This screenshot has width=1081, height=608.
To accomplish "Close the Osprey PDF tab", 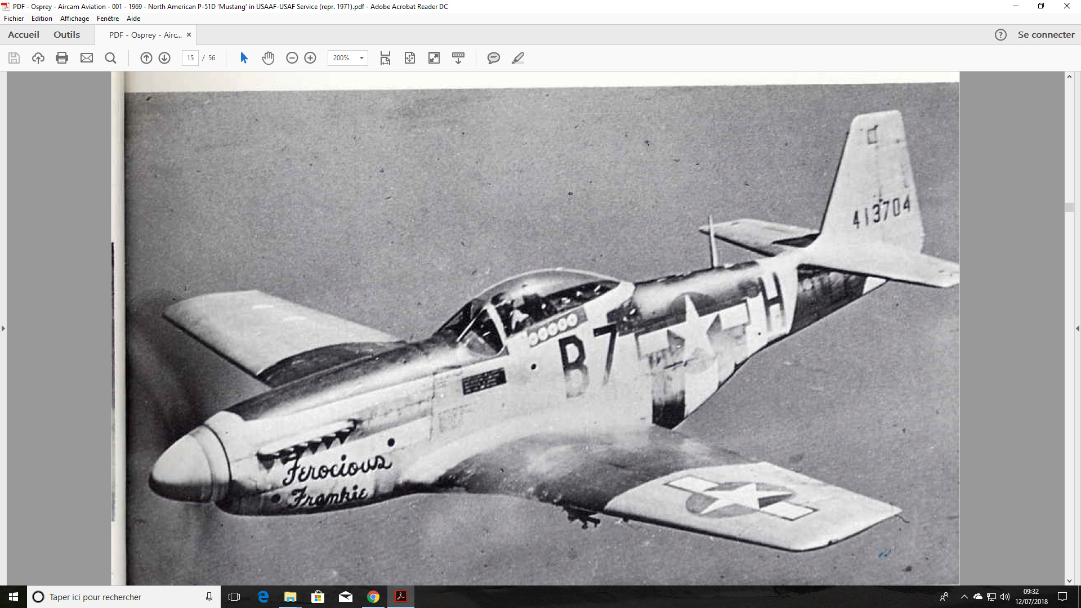I will click(x=189, y=35).
